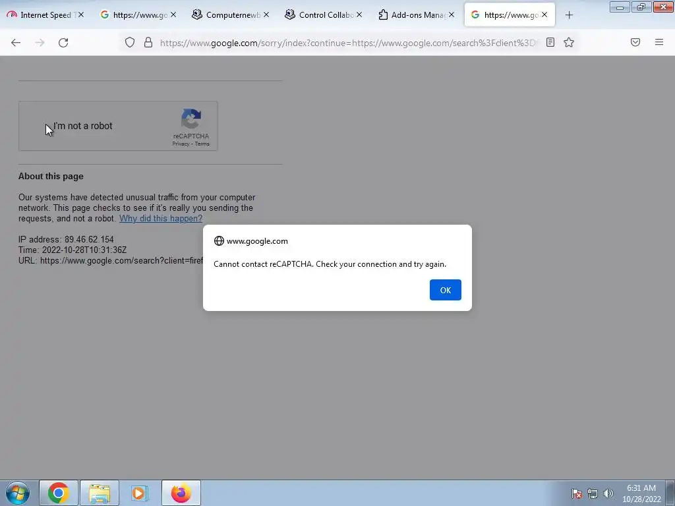Open the Firefox hamburger menu
This screenshot has height=506, width=675.
[x=659, y=42]
